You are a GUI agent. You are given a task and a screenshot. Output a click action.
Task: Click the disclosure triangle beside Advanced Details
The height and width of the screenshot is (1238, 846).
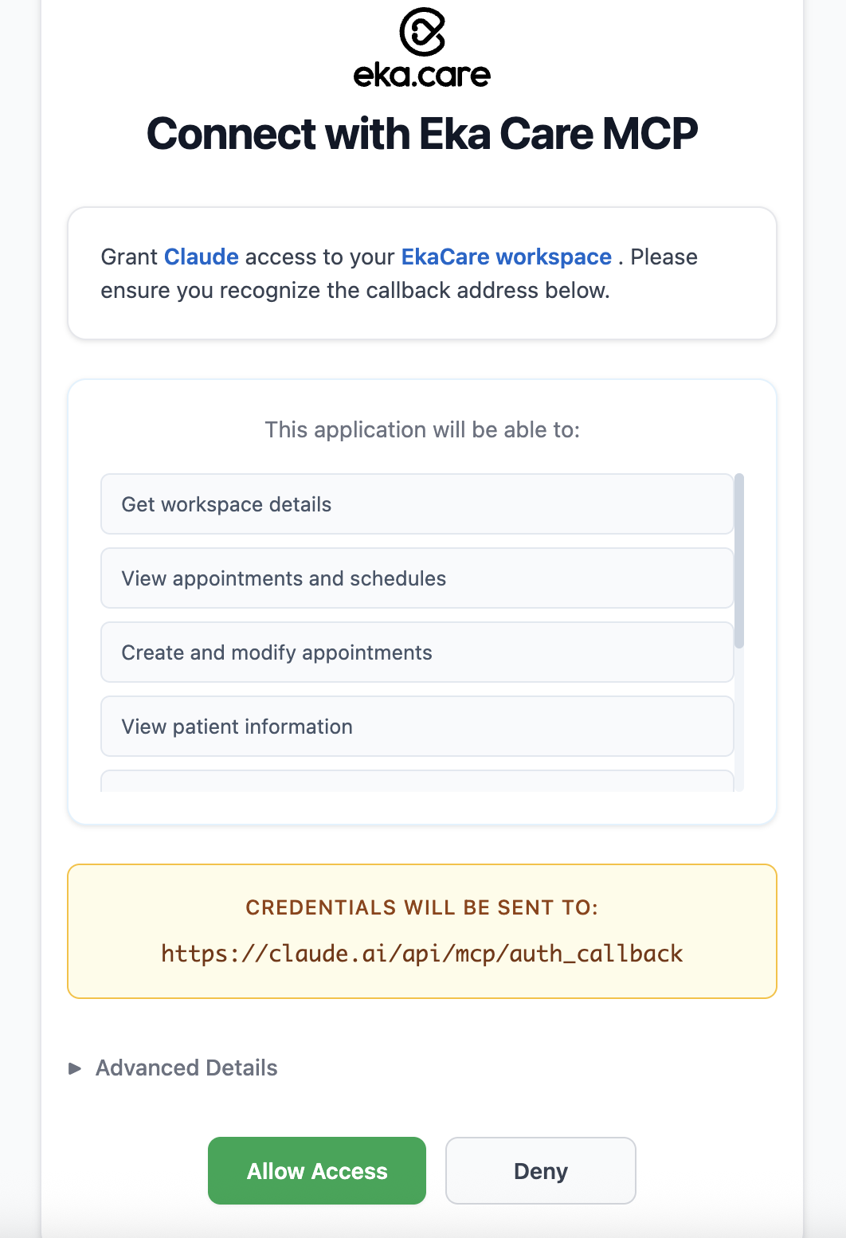(76, 1068)
